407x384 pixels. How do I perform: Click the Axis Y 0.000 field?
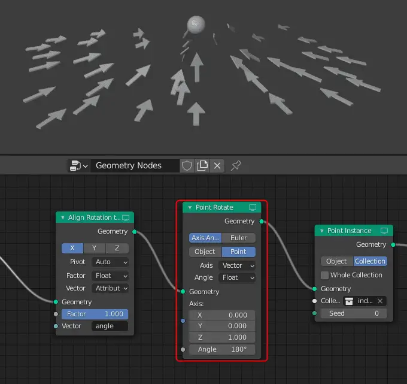pos(222,326)
